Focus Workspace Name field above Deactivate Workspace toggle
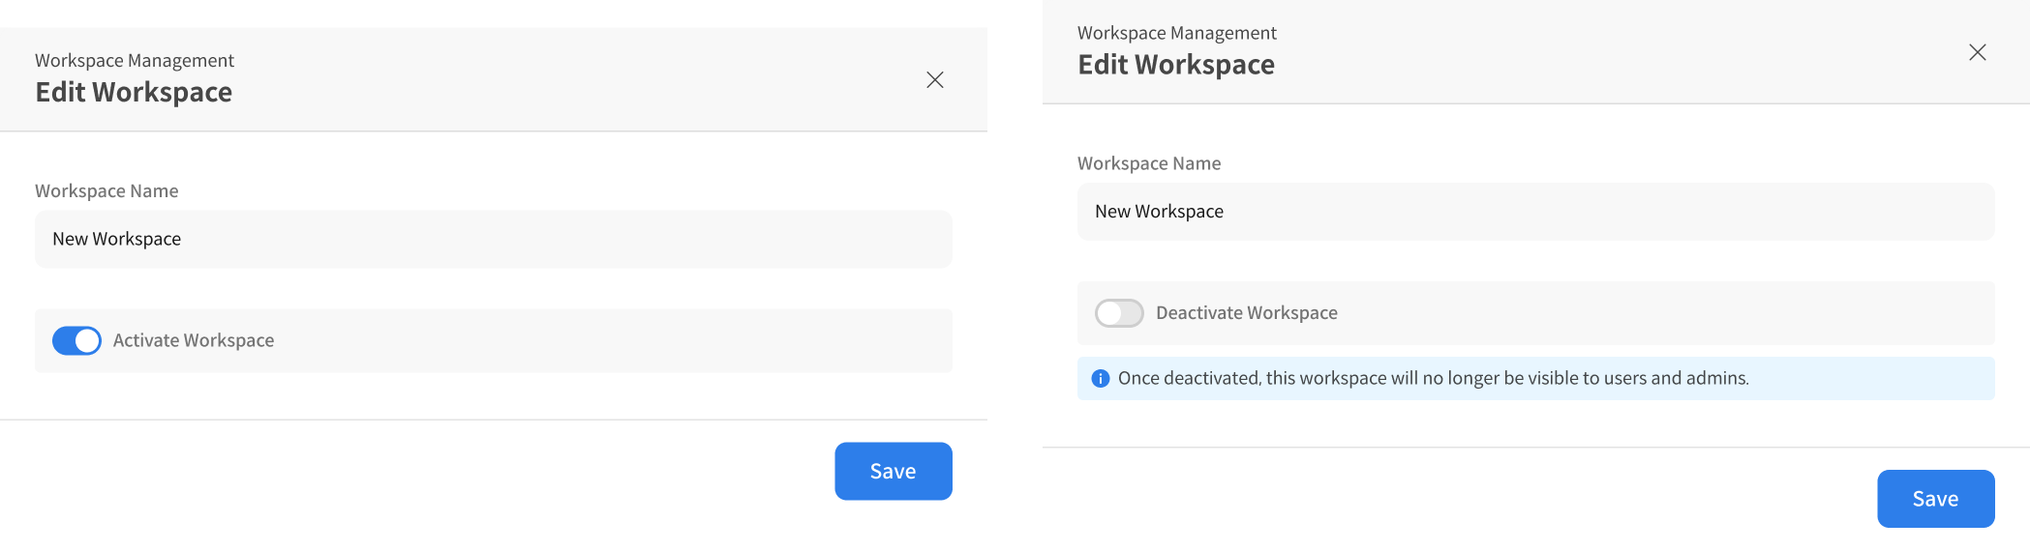The image size is (2030, 551). (1535, 212)
